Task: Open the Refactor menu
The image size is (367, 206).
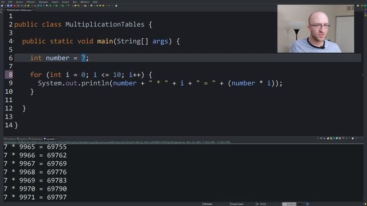Action: coord(31,2)
